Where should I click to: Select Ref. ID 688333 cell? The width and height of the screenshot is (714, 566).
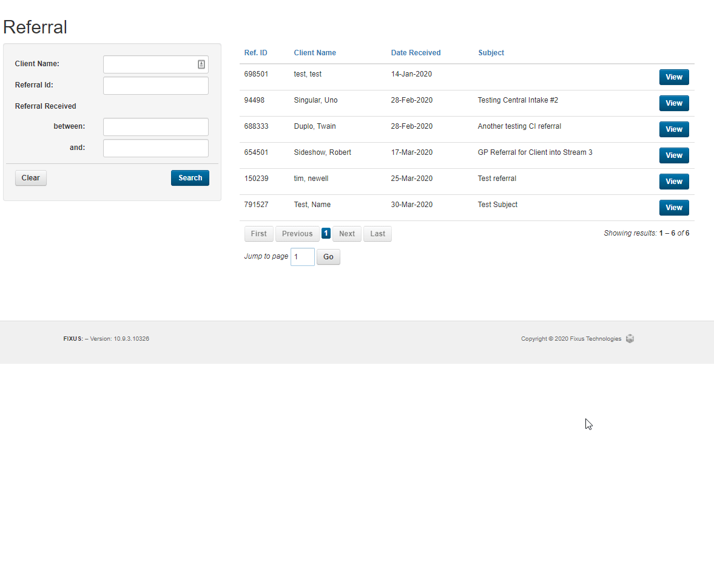click(x=256, y=126)
